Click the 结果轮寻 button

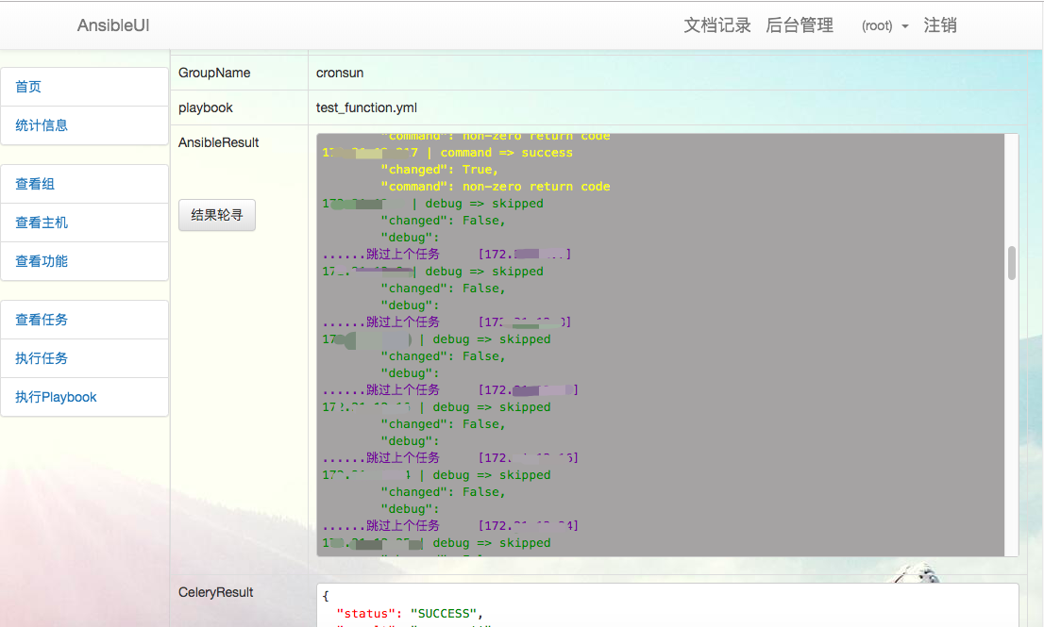216,215
